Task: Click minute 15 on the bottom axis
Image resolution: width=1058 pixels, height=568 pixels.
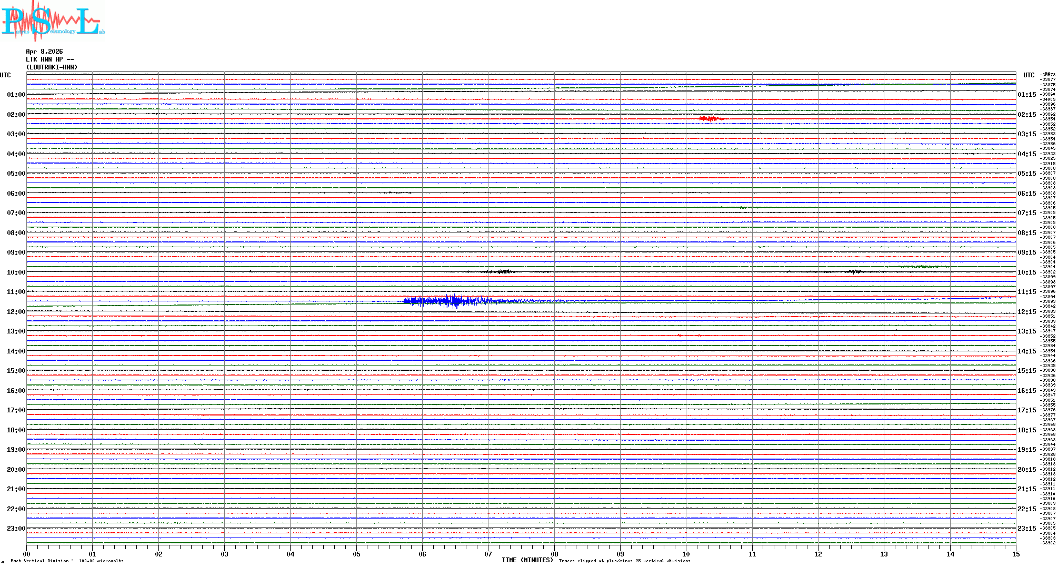Action: coord(1015,554)
